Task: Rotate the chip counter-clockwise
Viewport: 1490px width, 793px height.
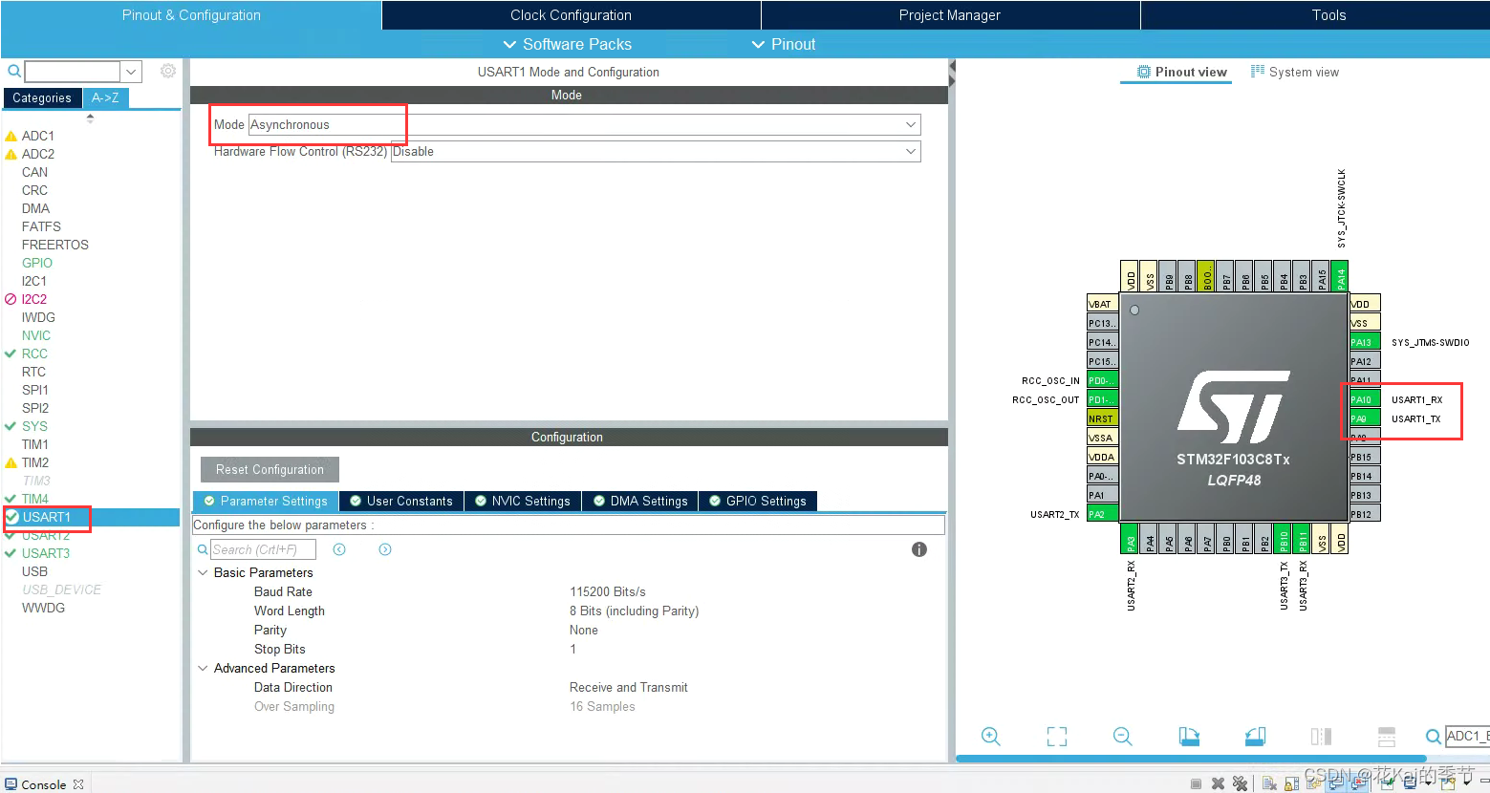Action: click(x=1255, y=737)
